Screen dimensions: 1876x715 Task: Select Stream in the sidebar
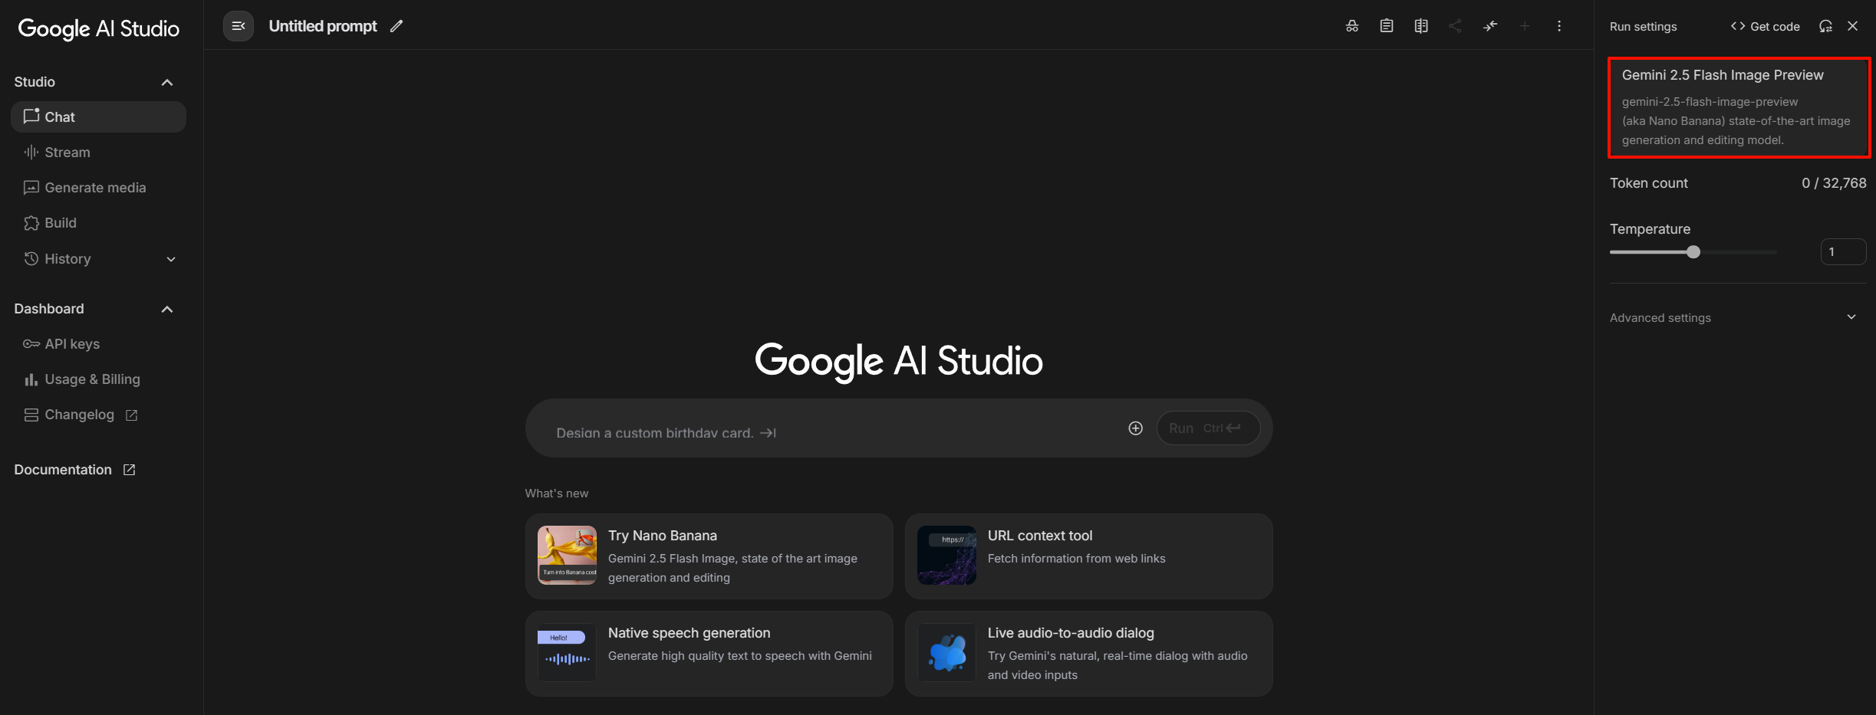click(x=67, y=153)
